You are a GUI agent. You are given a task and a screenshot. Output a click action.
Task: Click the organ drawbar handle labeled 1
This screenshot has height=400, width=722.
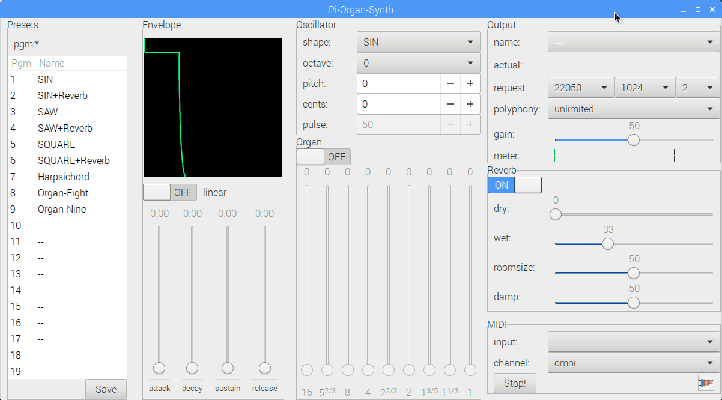click(x=470, y=369)
